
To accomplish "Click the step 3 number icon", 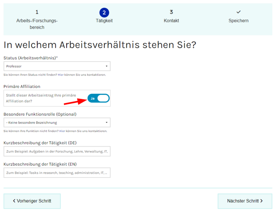I will pos(171,12).
